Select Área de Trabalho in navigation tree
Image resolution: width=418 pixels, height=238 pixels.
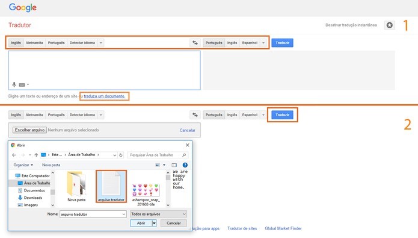click(34, 183)
